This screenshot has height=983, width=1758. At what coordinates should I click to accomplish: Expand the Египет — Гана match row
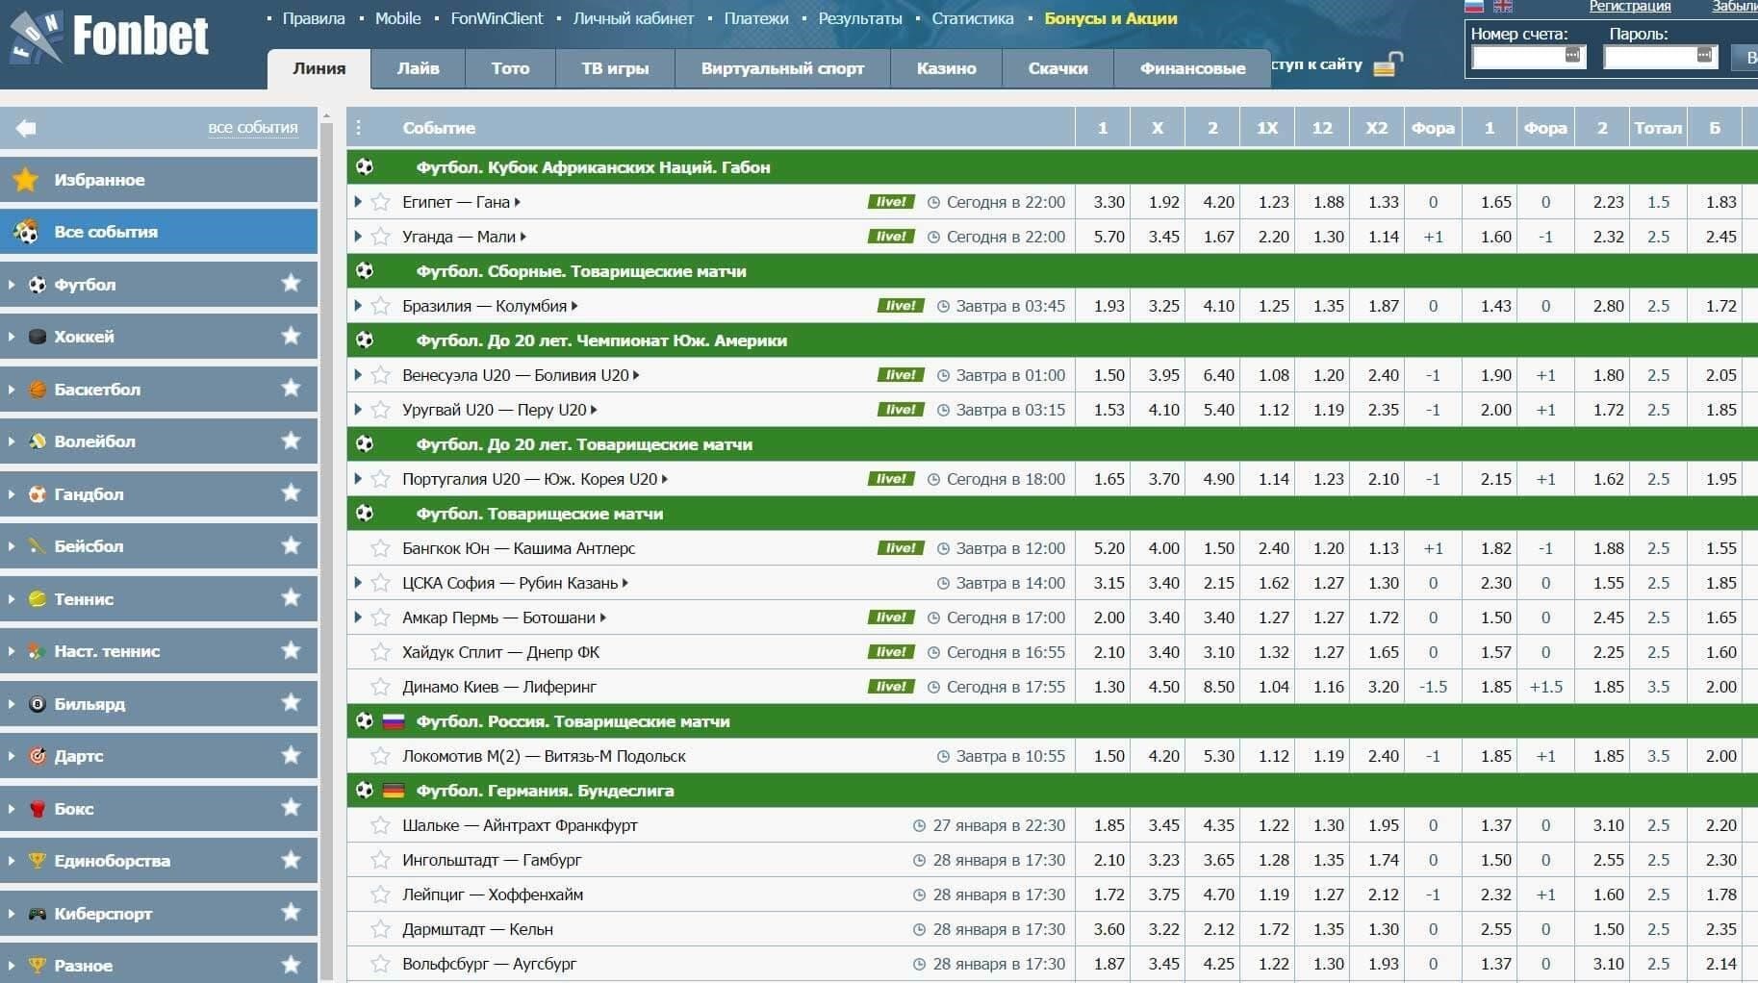(358, 202)
